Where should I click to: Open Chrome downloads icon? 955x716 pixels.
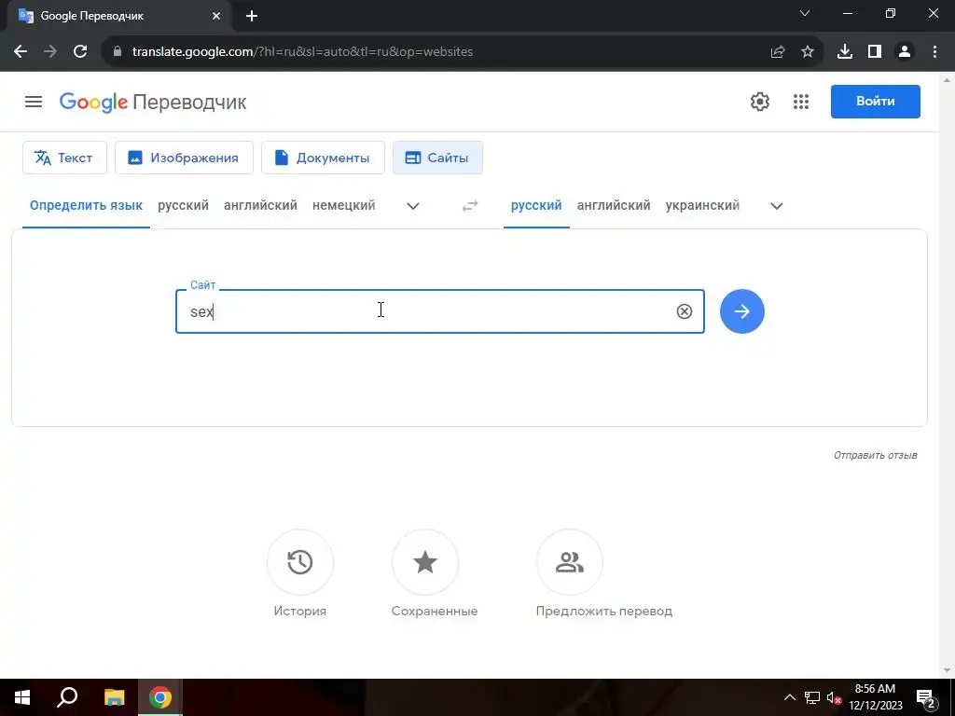click(844, 52)
